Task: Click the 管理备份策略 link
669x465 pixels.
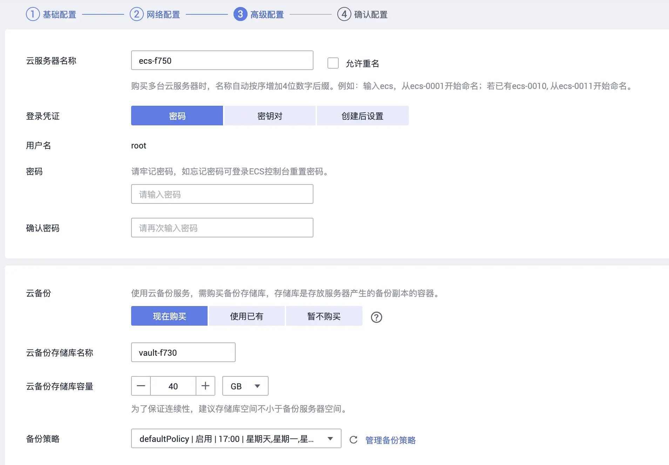Action: pos(390,440)
